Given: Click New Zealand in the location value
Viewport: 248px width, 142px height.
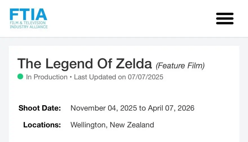Looking at the screenshot, I should 132,125.
